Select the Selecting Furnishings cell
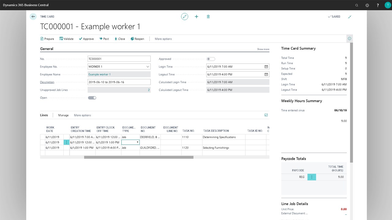 tap(224, 148)
